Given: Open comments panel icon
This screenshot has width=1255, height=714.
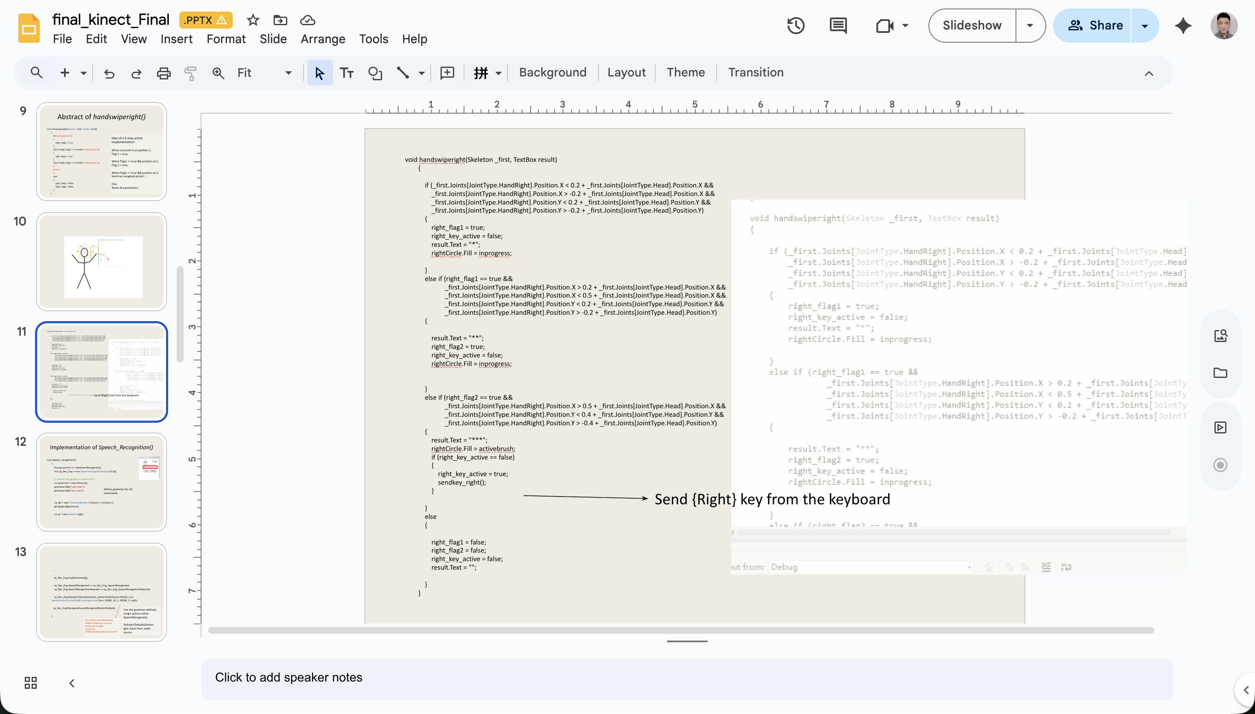Looking at the screenshot, I should [x=838, y=26].
